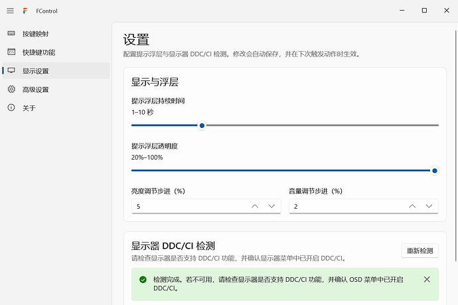Viewport: 458px width, 305px height.
Task: Increase the 音量调节步进 value with the up arrow
Action: pos(412,206)
